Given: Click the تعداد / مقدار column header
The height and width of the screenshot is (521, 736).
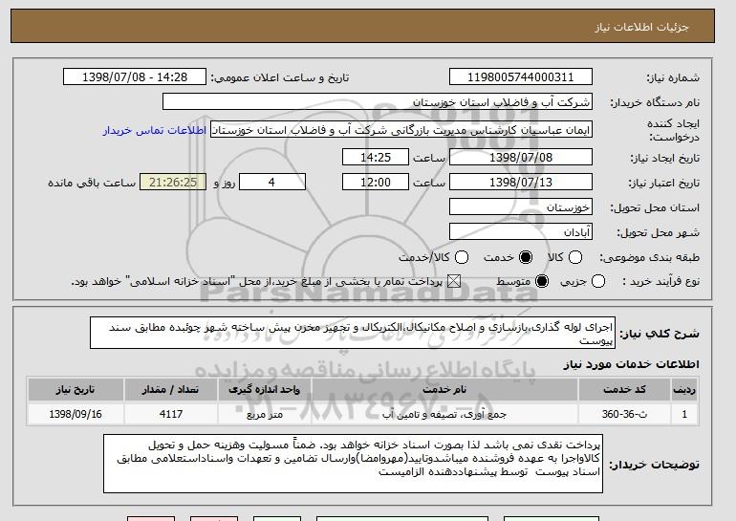Looking at the screenshot, I should [170, 390].
